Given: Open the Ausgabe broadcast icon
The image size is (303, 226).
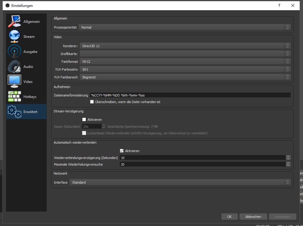Looking at the screenshot, I should click(x=14, y=52).
